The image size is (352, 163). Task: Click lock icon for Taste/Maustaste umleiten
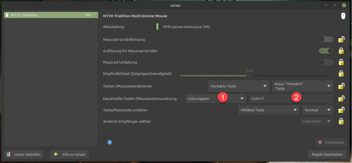point(341,110)
